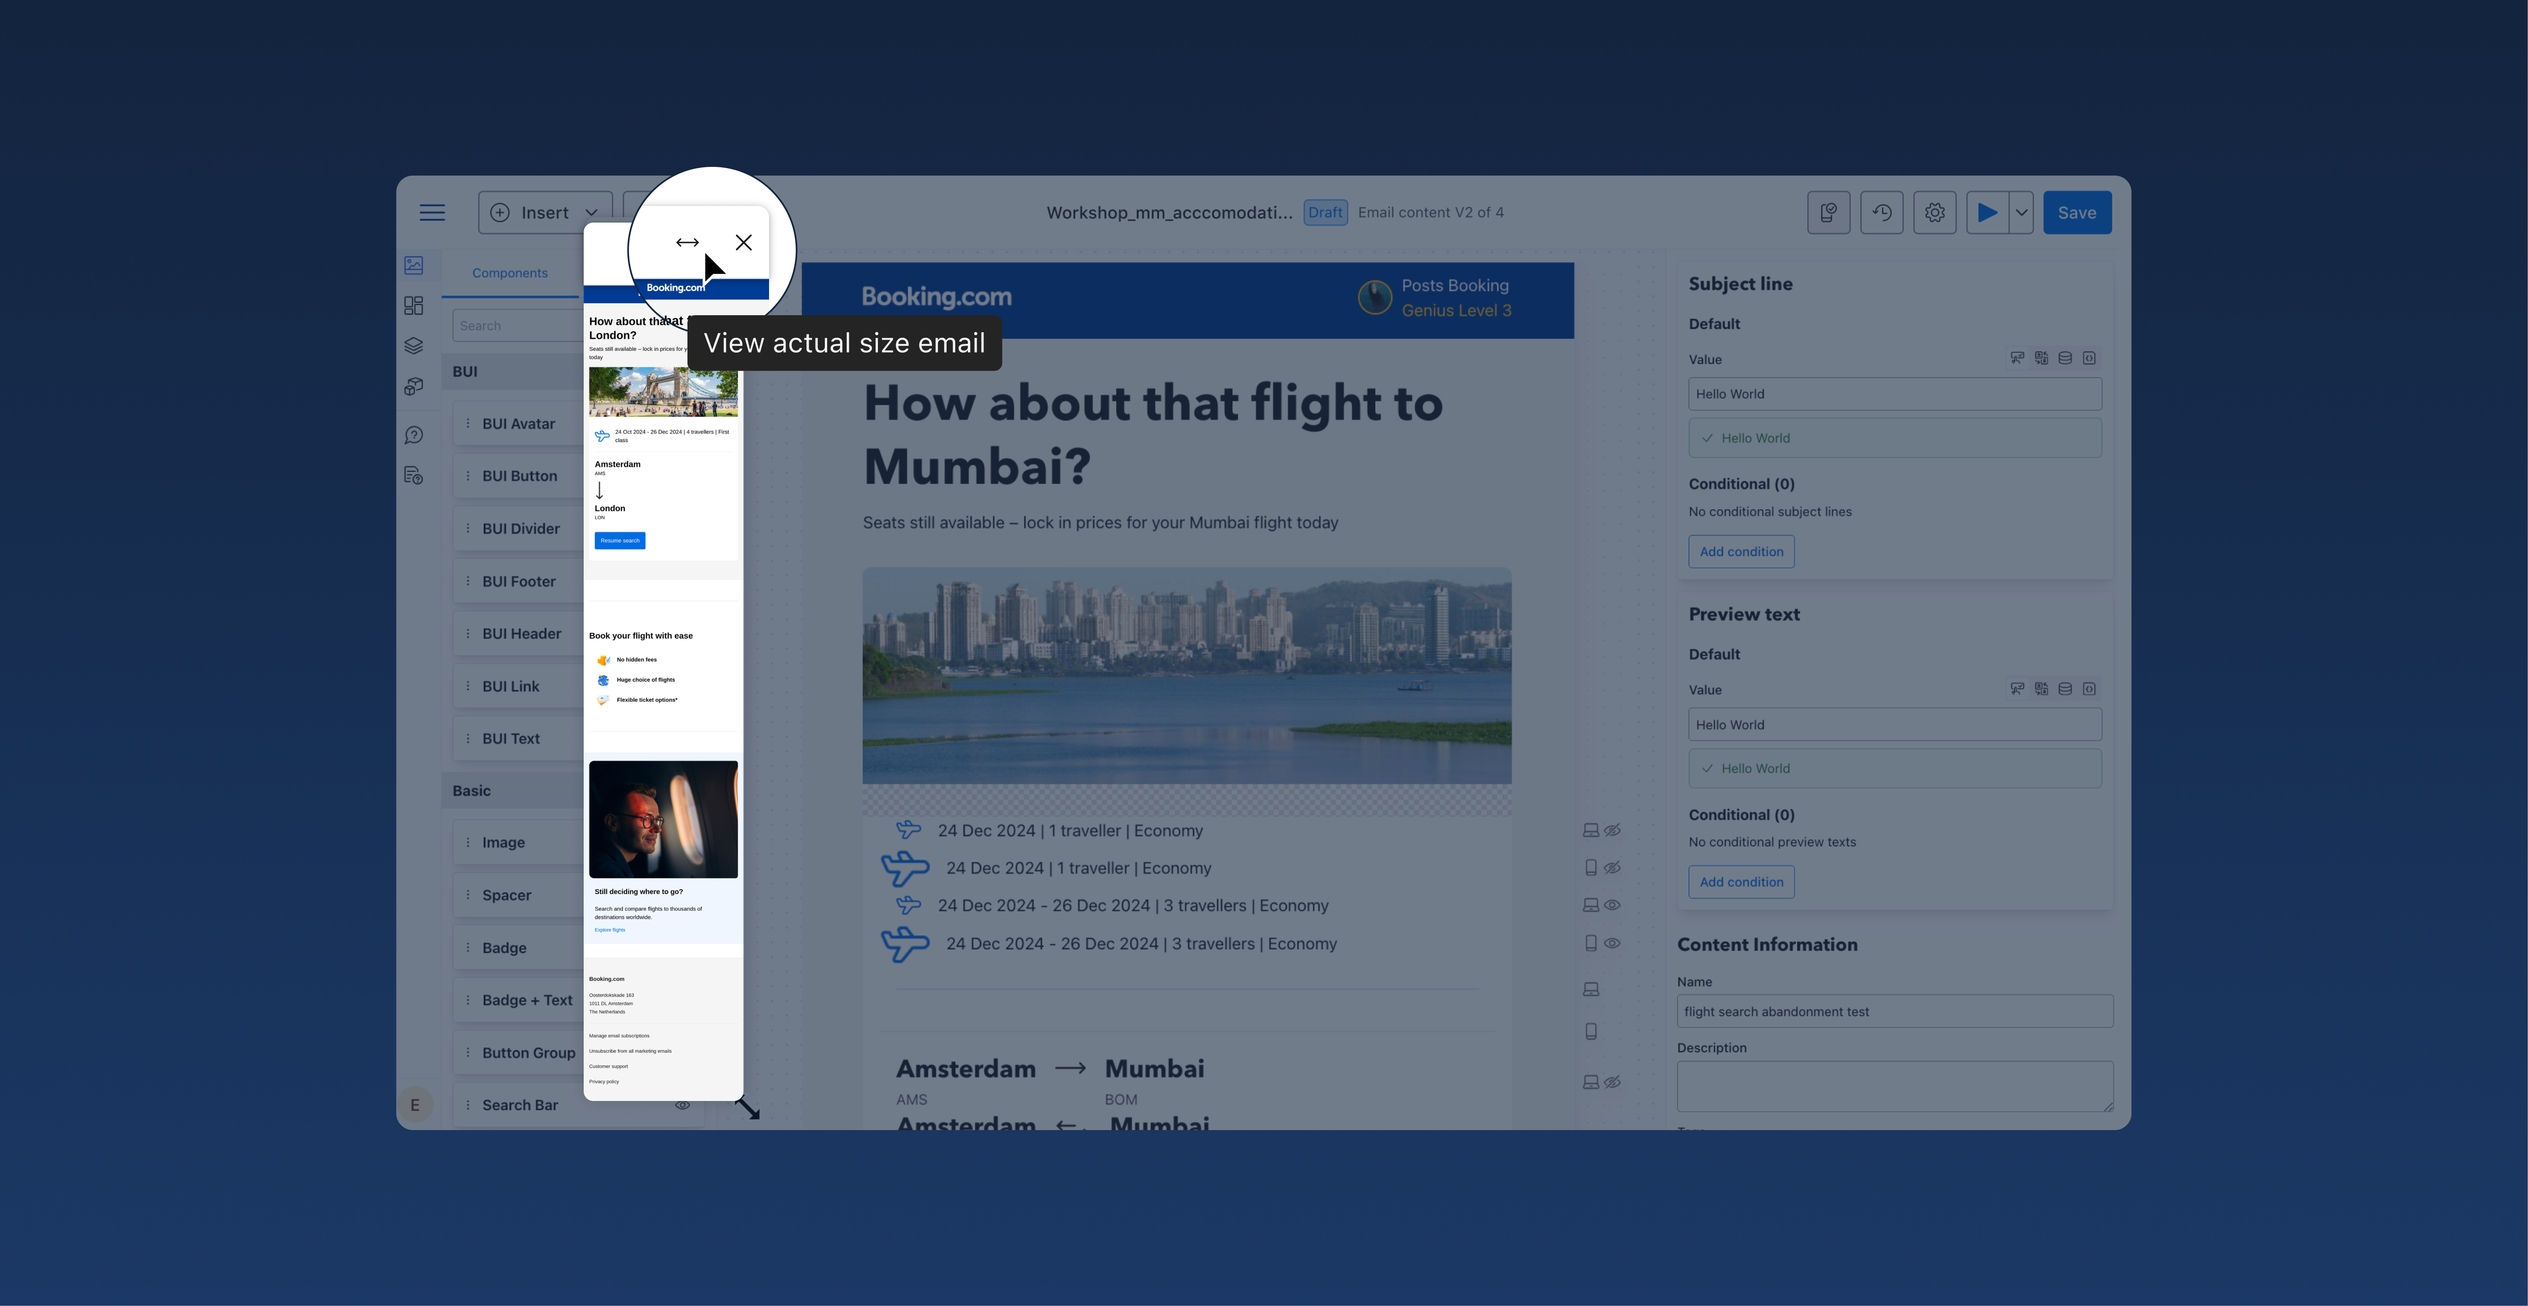Click the Preview text code braces icon
The height and width of the screenshot is (1306, 2528).
[2090, 689]
